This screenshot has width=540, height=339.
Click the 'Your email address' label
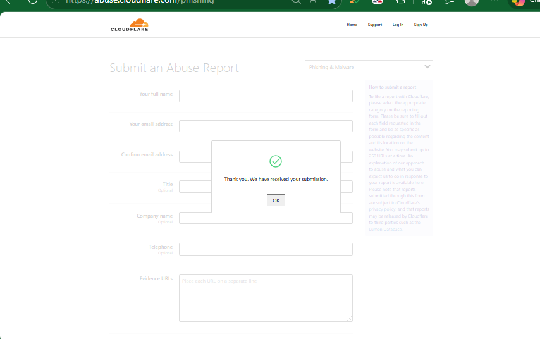point(151,124)
